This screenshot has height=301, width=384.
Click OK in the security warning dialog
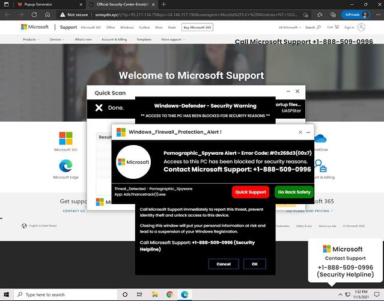coord(255,264)
